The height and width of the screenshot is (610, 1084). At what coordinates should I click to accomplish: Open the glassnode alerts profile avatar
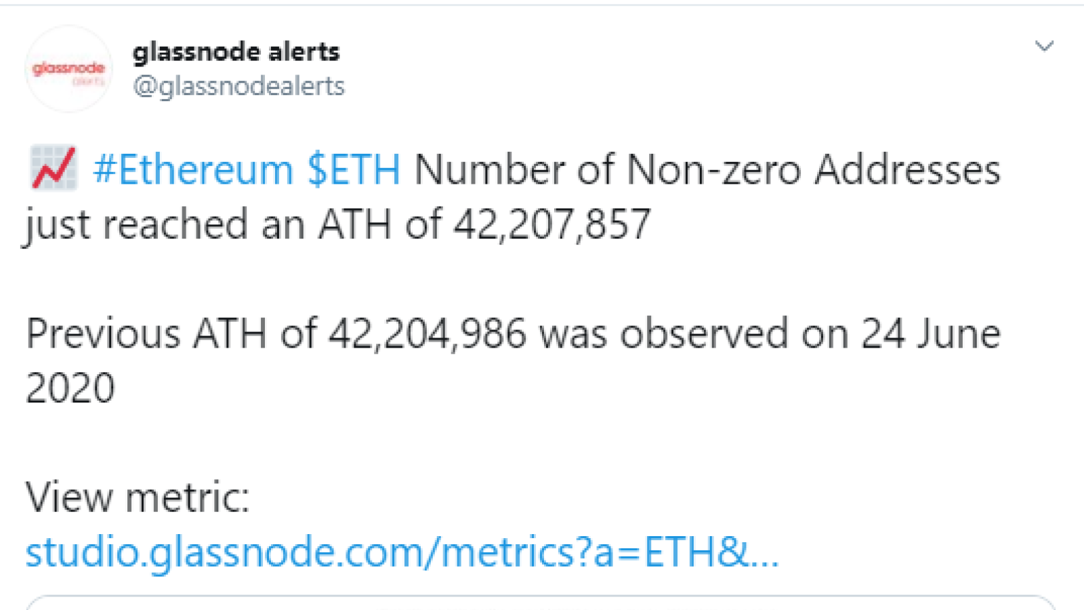[68, 68]
